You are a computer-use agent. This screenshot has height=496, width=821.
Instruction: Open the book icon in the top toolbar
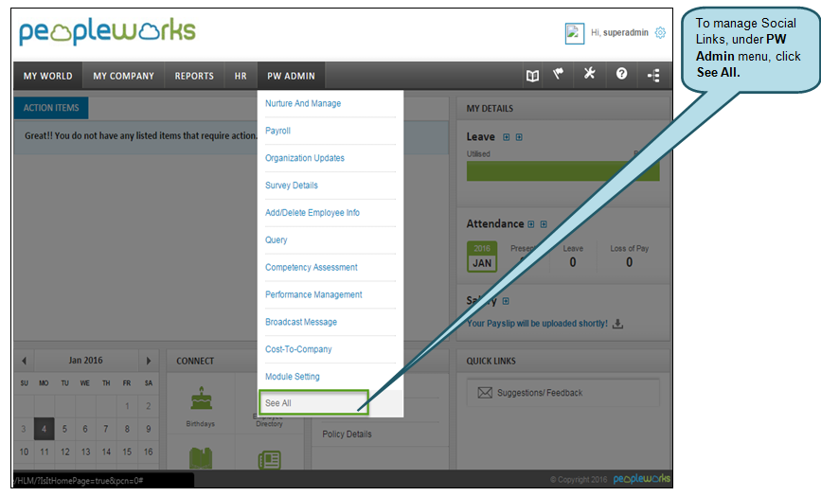[532, 76]
